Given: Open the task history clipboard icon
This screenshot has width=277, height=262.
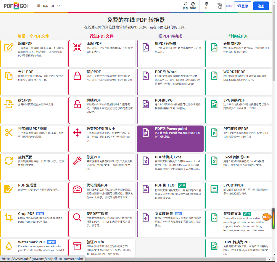Looking at the screenshot, I should 219,6.
